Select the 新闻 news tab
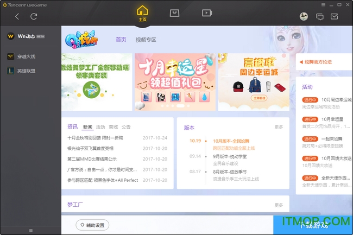 [87, 127]
